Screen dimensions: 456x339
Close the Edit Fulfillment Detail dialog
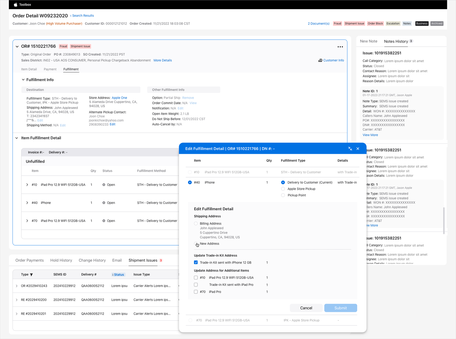pos(358,149)
